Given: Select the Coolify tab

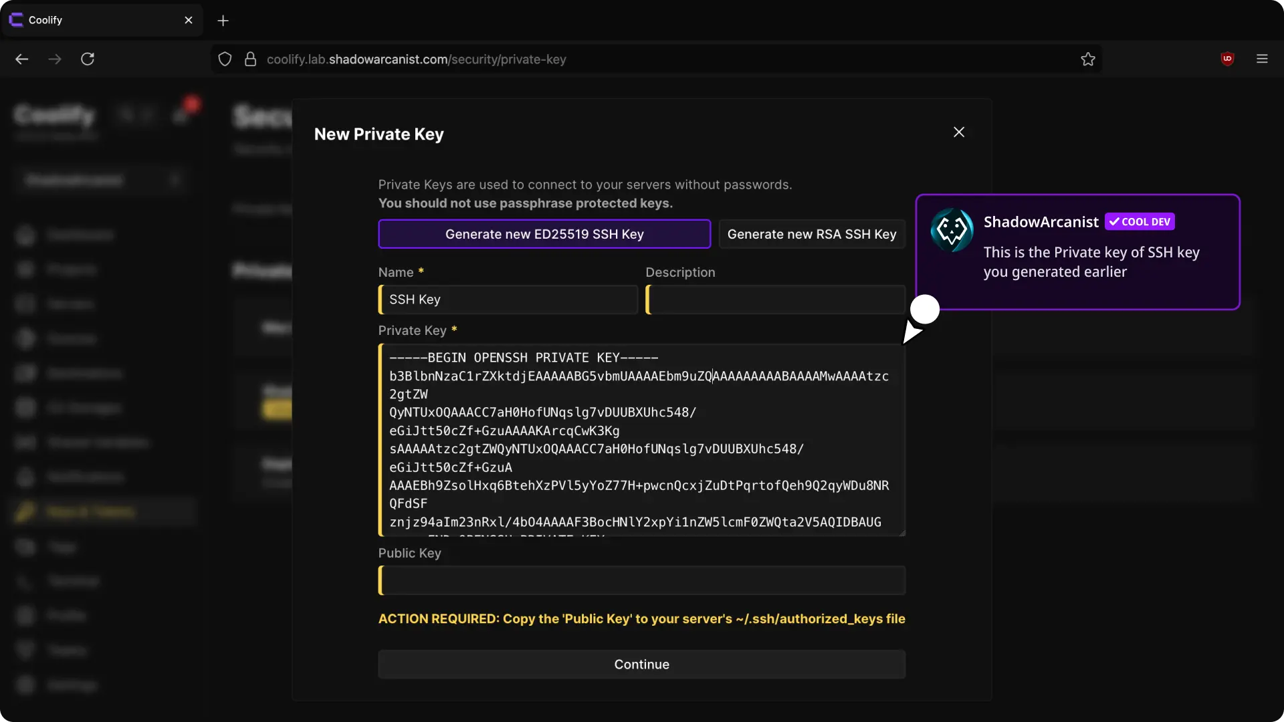Looking at the screenshot, I should pos(94,20).
